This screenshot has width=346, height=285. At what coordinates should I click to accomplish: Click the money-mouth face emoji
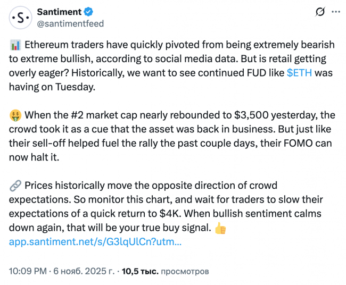pyautogui.click(x=15, y=115)
